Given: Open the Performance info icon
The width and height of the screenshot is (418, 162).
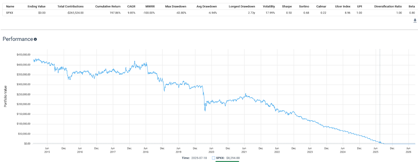Looking at the screenshot, I should click(35, 39).
